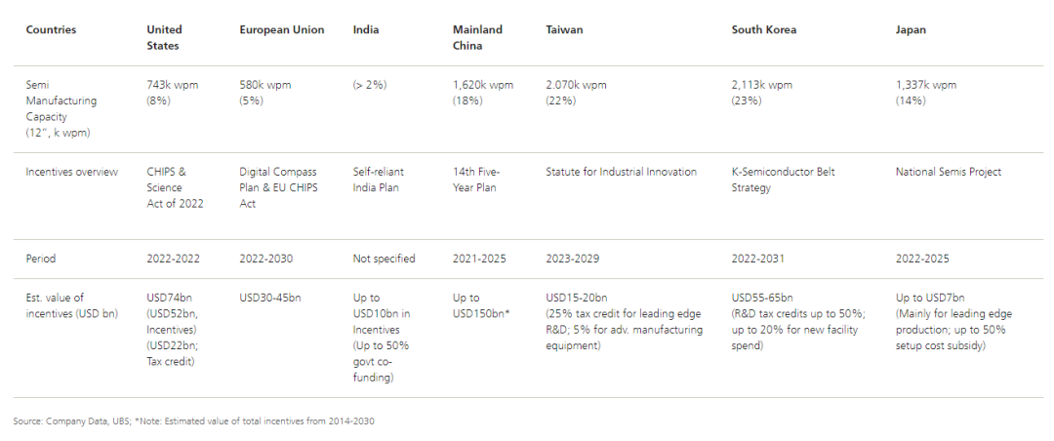Select the 'European Union' column header
Image resolution: width=1054 pixels, height=441 pixels.
[282, 29]
